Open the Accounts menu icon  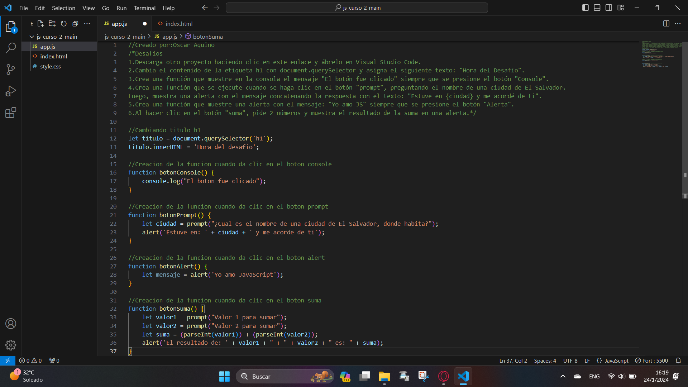pyautogui.click(x=11, y=324)
